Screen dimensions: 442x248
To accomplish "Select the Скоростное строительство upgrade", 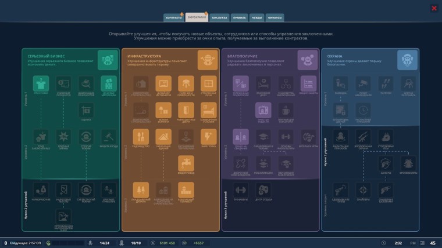I will point(141,83).
